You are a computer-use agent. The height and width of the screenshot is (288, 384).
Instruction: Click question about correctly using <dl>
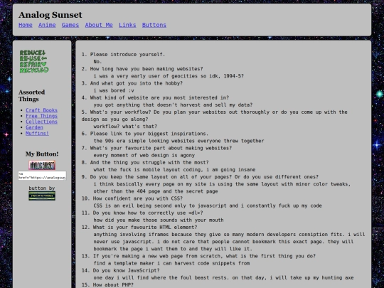[x=148, y=213]
